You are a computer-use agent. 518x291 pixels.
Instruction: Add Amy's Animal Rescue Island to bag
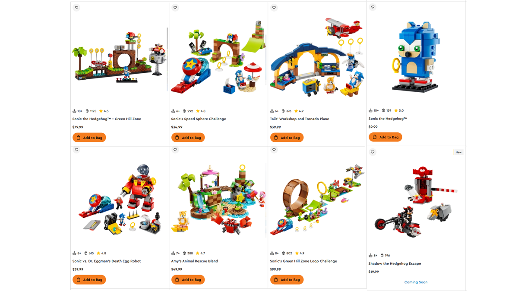188,280
